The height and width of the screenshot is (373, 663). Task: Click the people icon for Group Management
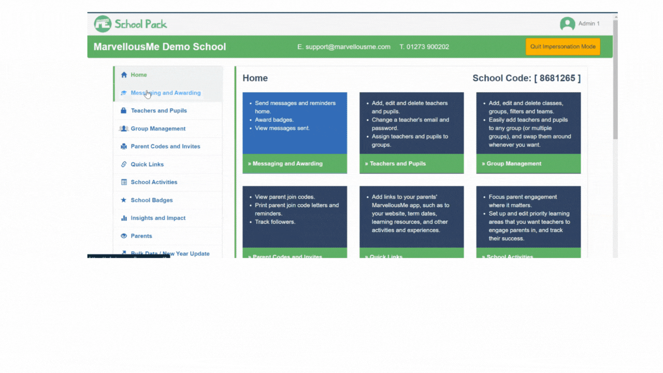pyautogui.click(x=124, y=128)
